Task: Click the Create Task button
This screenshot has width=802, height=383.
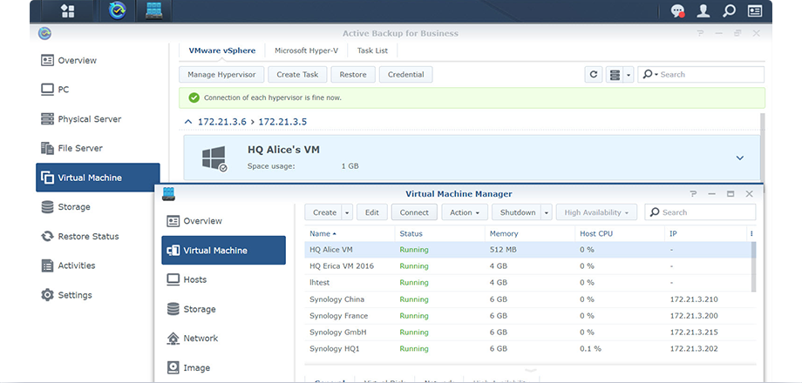Action: [297, 75]
